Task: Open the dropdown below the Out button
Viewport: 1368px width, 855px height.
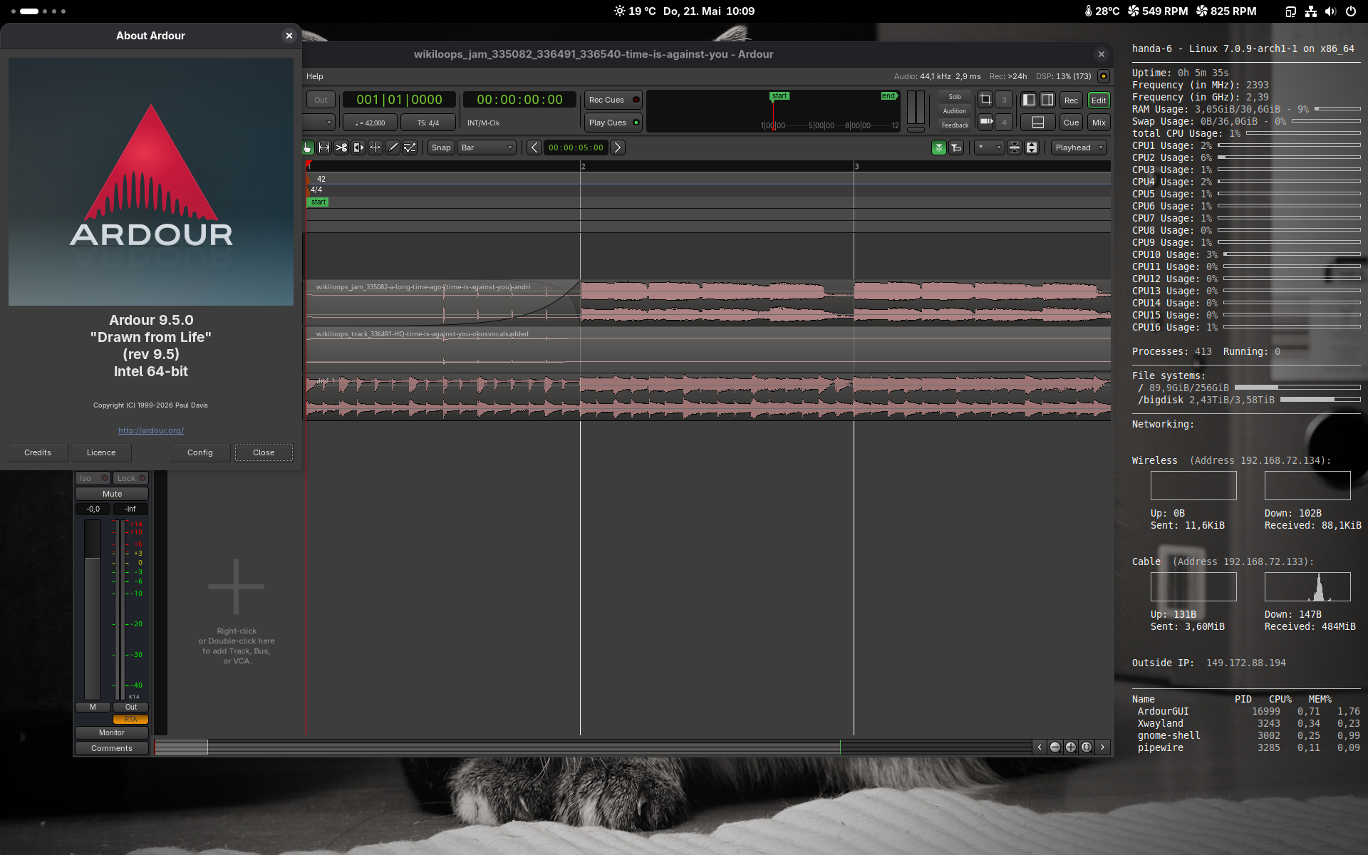Action: point(319,123)
